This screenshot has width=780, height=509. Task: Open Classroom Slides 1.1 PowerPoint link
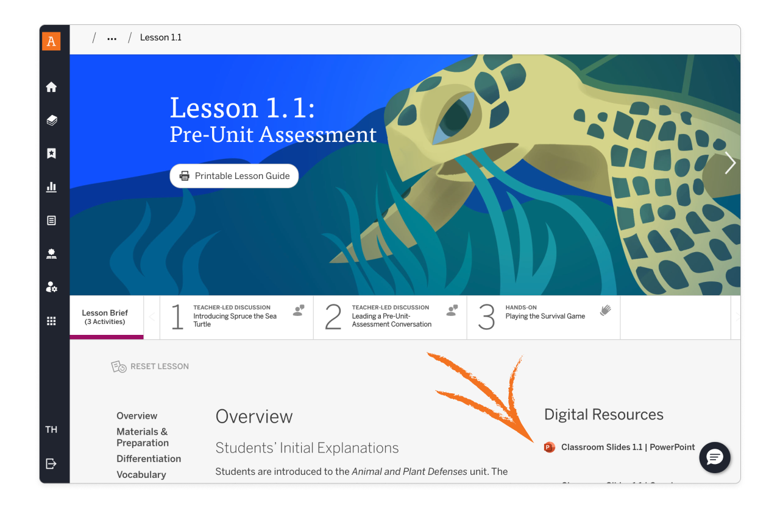tap(628, 447)
